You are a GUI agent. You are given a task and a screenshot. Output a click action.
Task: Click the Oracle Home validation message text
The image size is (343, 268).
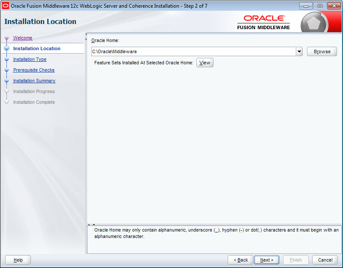217,233
